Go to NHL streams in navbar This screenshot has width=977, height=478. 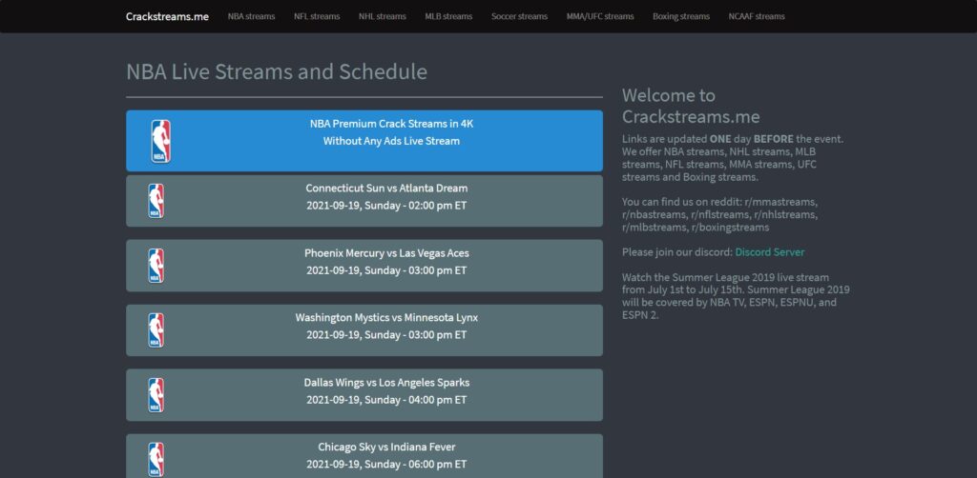pos(382,17)
